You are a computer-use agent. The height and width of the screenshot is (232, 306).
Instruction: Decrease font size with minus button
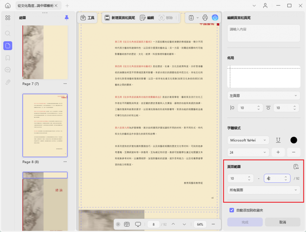click(x=294, y=152)
